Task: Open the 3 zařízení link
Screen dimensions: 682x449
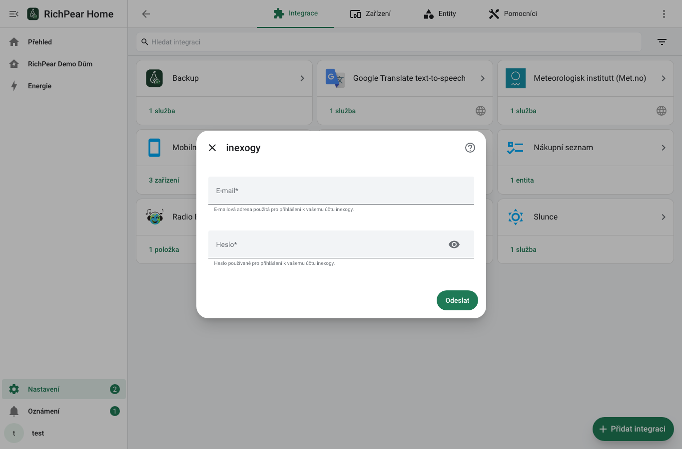Action: tap(164, 180)
